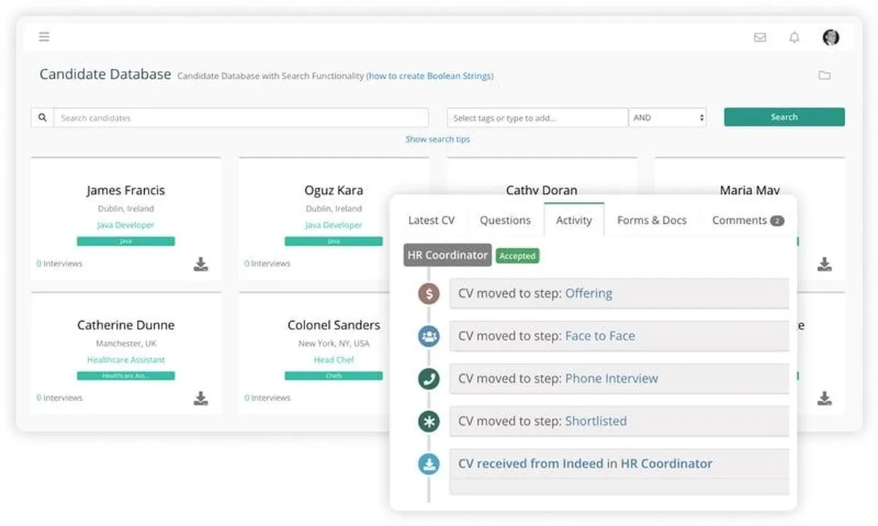This screenshot has height=526, width=878.
Task: Switch to the Questions tab
Action: 505,220
